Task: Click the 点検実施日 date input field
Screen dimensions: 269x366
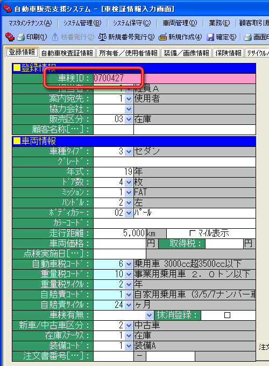Action: 119,254
